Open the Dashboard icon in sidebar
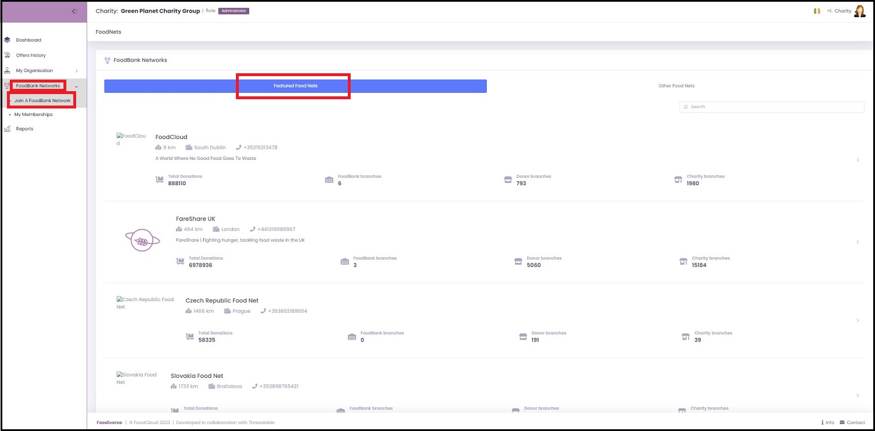Image resolution: width=875 pixels, height=431 pixels. click(x=7, y=40)
